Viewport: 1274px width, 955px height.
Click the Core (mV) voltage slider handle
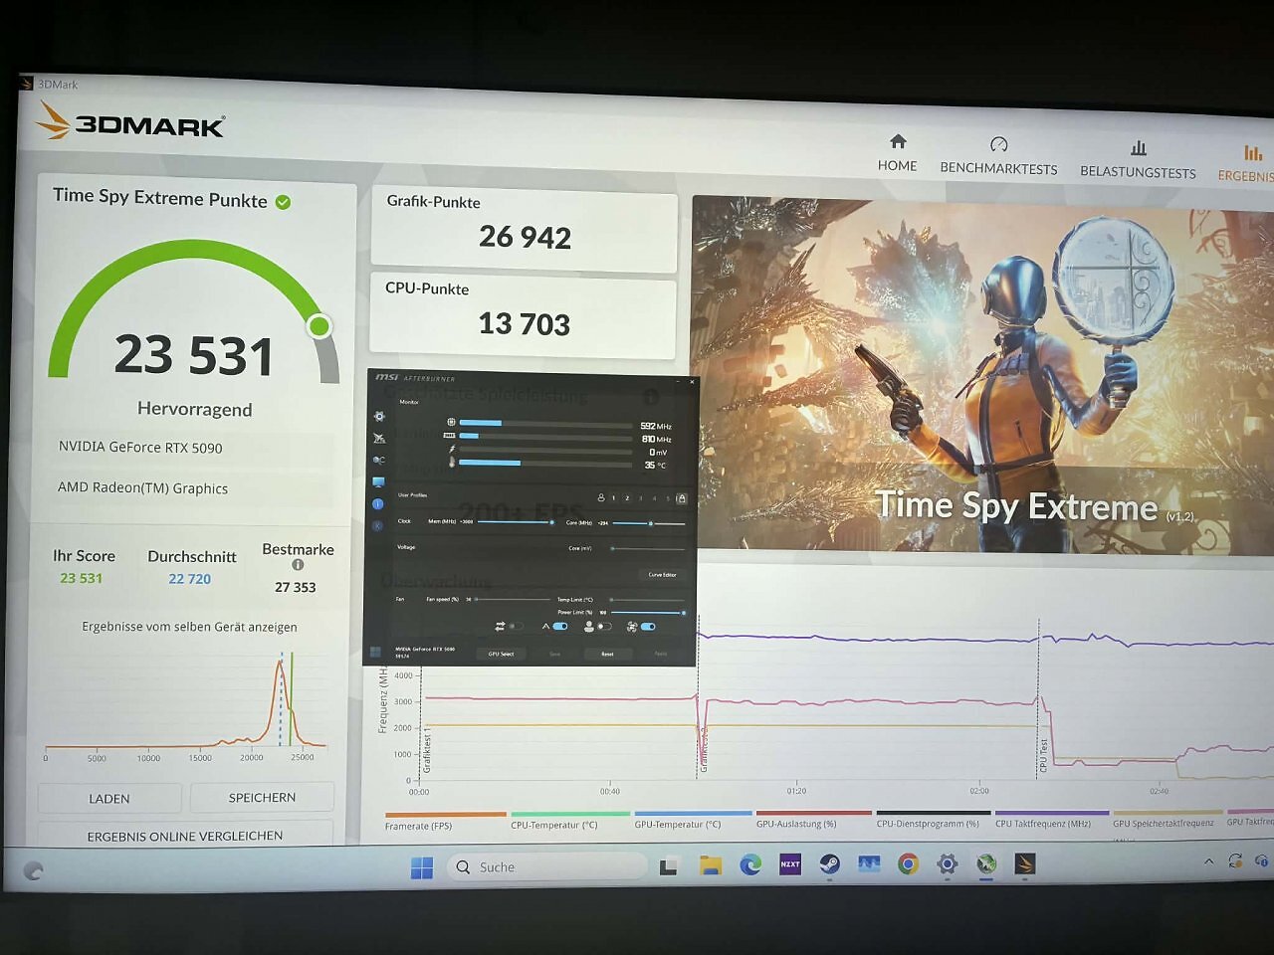612,548
